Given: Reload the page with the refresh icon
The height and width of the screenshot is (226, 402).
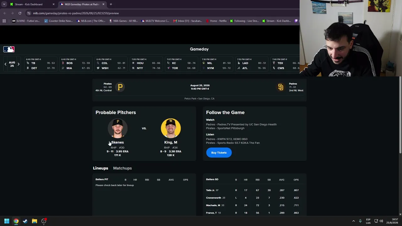Looking at the screenshot, I should [20, 13].
